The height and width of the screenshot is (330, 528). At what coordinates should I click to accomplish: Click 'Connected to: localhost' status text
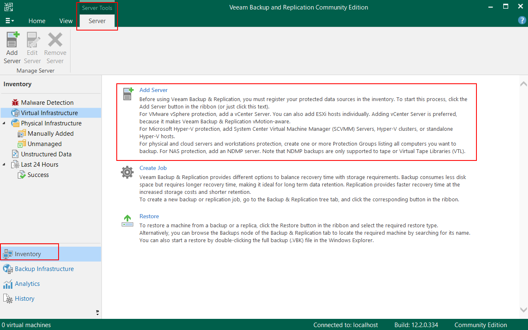[346, 325]
